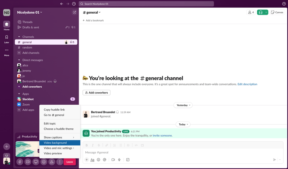Open attachment plus button in composer
288x169 pixels.
86,160
